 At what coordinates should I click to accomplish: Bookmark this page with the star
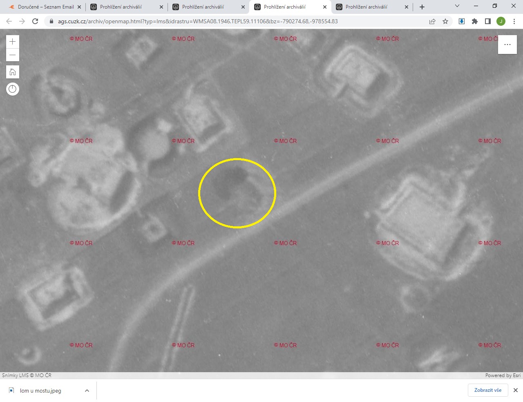point(445,21)
